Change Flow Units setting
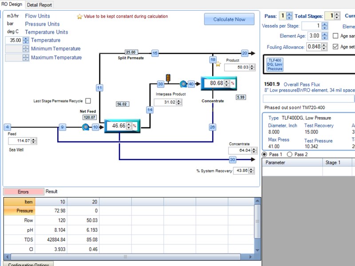The image size is (355, 266). click(37, 16)
